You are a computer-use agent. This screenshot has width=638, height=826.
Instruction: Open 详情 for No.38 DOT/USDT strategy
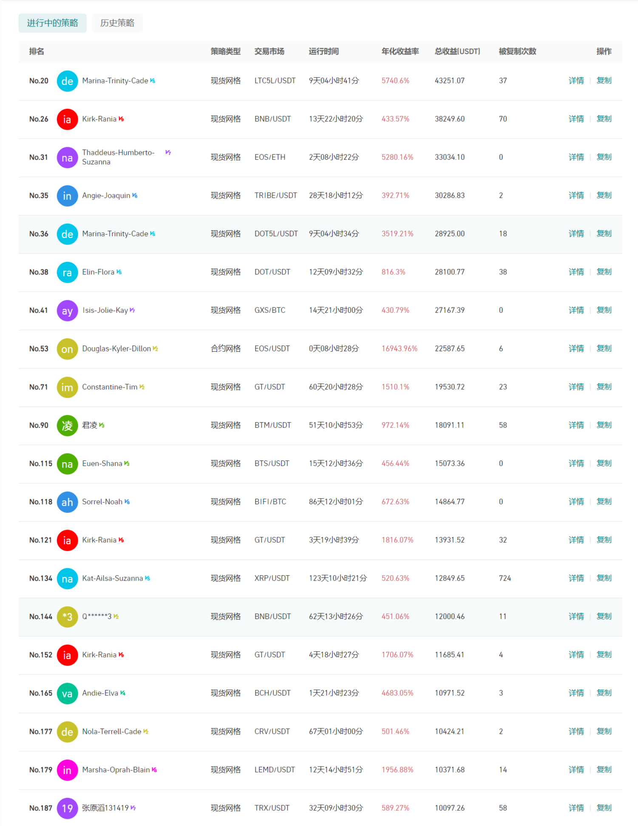click(x=576, y=272)
